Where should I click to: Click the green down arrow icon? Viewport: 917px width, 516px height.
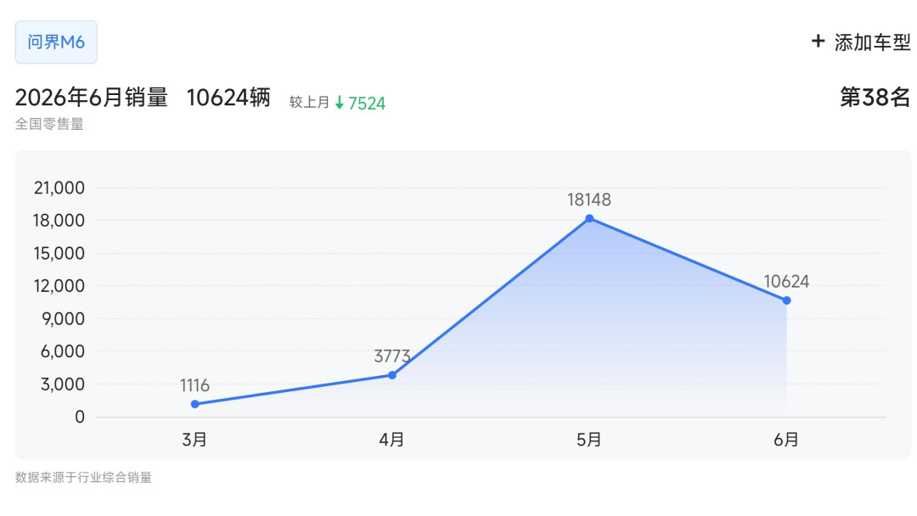tap(339, 104)
